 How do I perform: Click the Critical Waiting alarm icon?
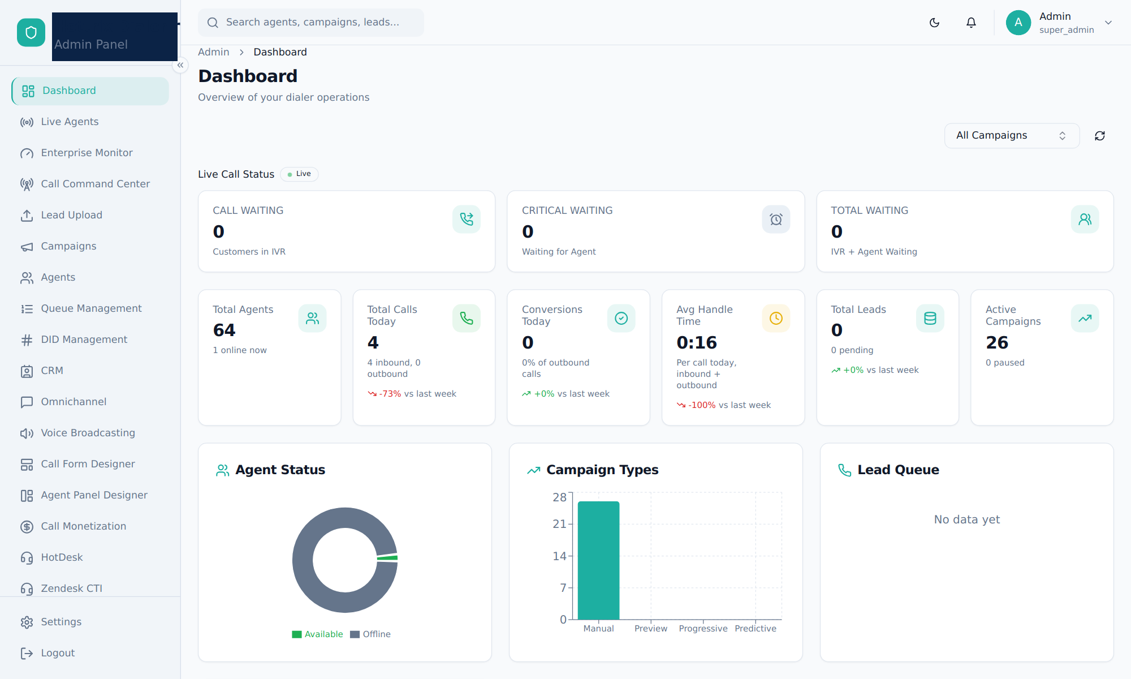(x=776, y=220)
